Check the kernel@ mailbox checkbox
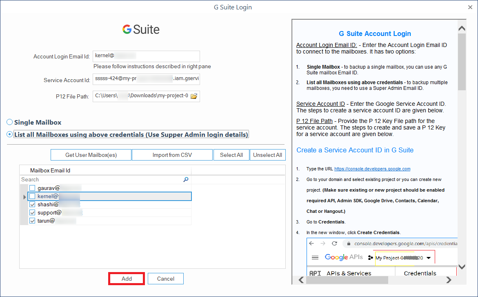Image resolution: width=478 pixels, height=297 pixels. pyautogui.click(x=32, y=196)
